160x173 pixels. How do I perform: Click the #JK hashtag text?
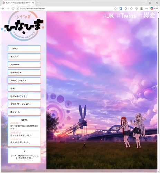[109, 16]
